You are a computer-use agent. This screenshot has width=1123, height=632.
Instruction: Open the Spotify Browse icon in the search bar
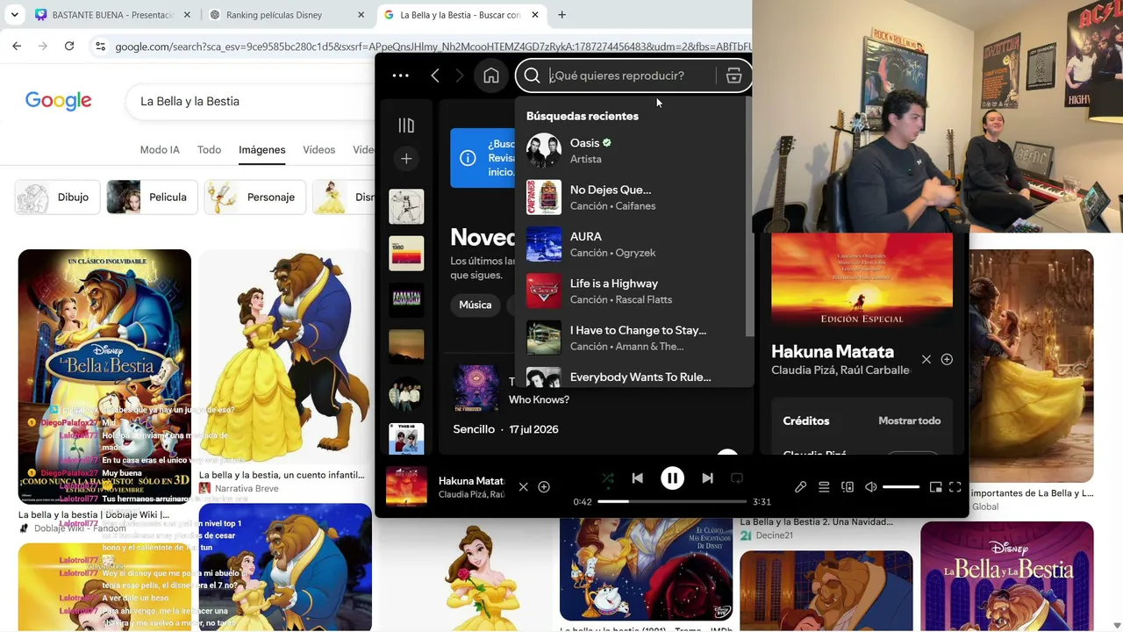pyautogui.click(x=733, y=75)
